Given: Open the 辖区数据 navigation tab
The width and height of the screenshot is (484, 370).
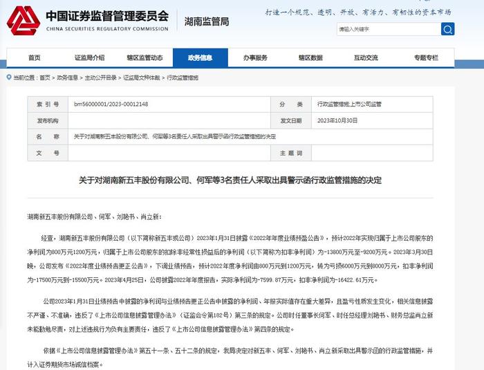Looking at the screenshot, I should [x=310, y=58].
